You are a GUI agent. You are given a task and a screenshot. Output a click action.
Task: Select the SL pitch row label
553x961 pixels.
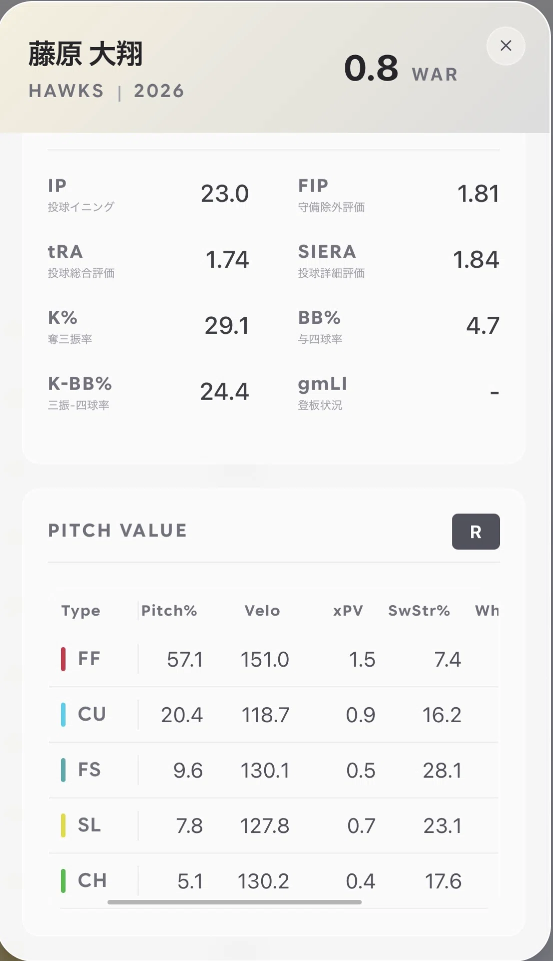(x=89, y=825)
